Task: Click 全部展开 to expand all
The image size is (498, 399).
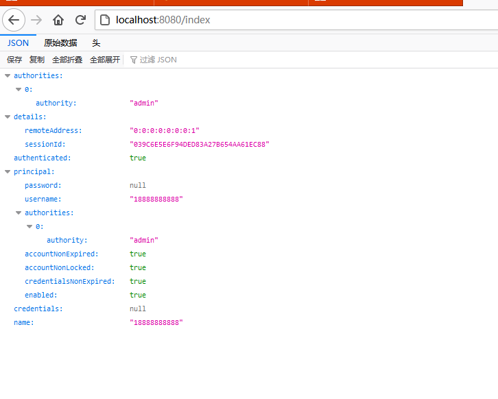Action: tap(105, 60)
